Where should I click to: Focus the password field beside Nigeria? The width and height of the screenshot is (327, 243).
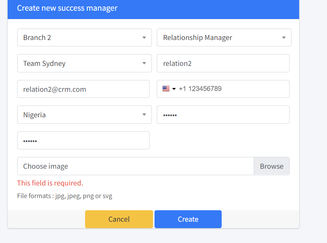(223, 115)
